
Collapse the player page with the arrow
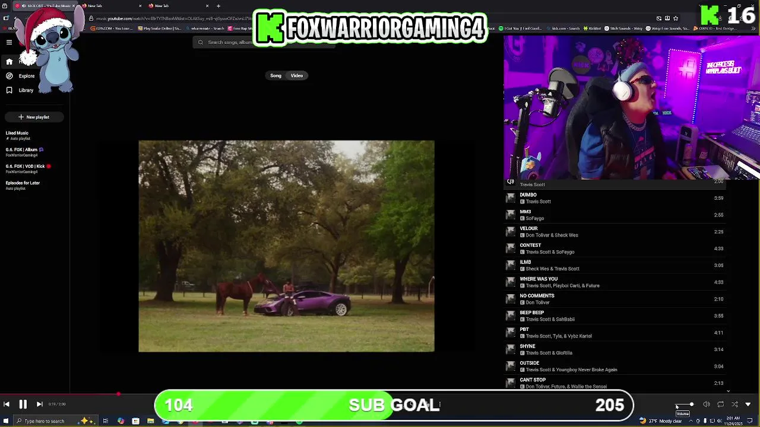pyautogui.click(x=748, y=404)
